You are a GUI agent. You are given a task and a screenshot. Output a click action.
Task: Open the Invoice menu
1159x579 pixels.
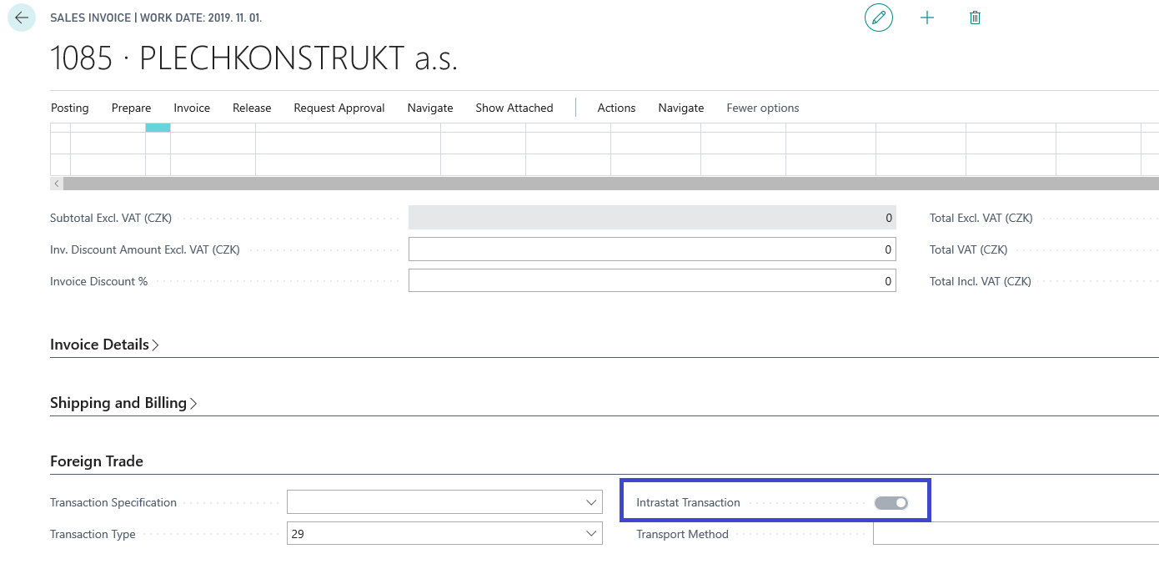pos(192,108)
